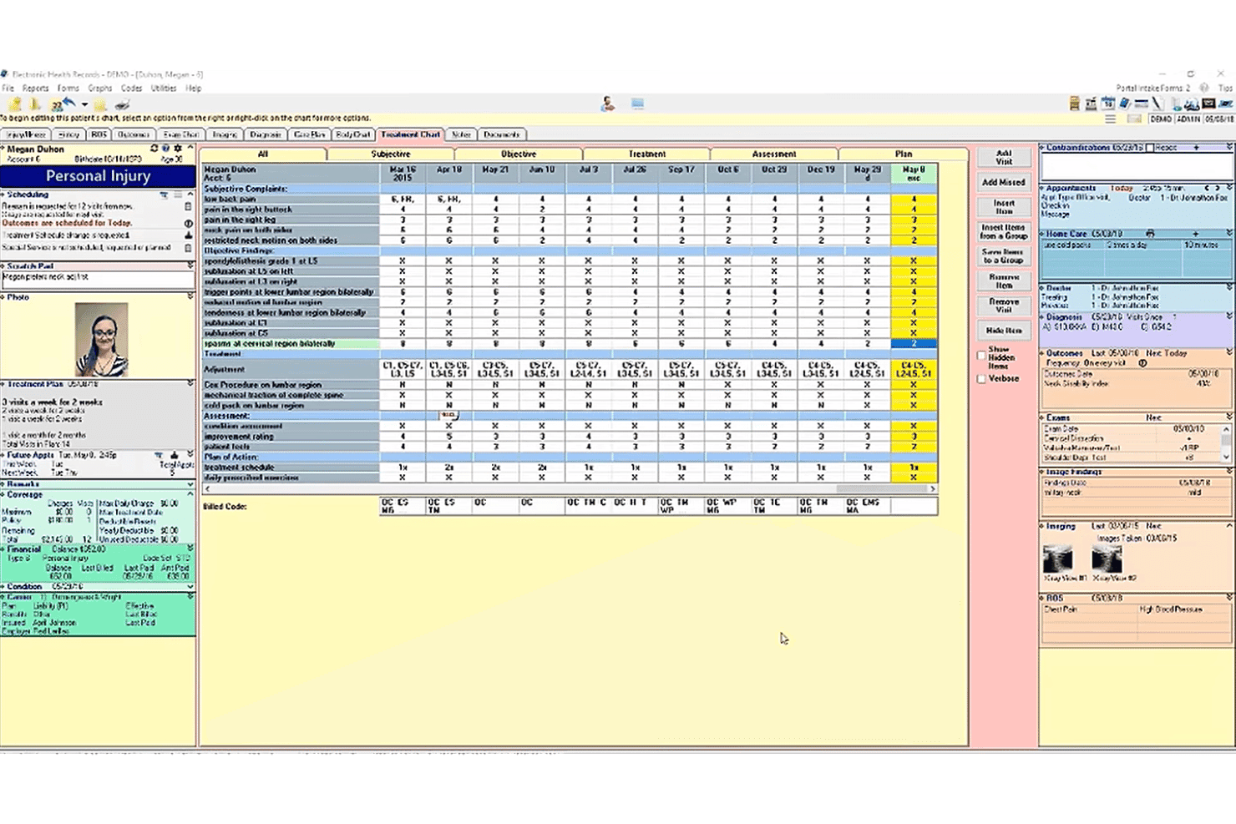Click the printer icon in Home Care header
This screenshot has width=1236, height=824.
coord(1150,234)
